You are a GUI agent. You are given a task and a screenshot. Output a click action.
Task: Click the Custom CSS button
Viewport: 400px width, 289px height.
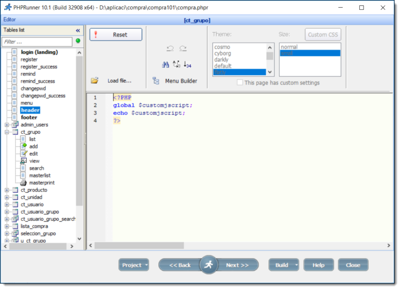point(323,34)
